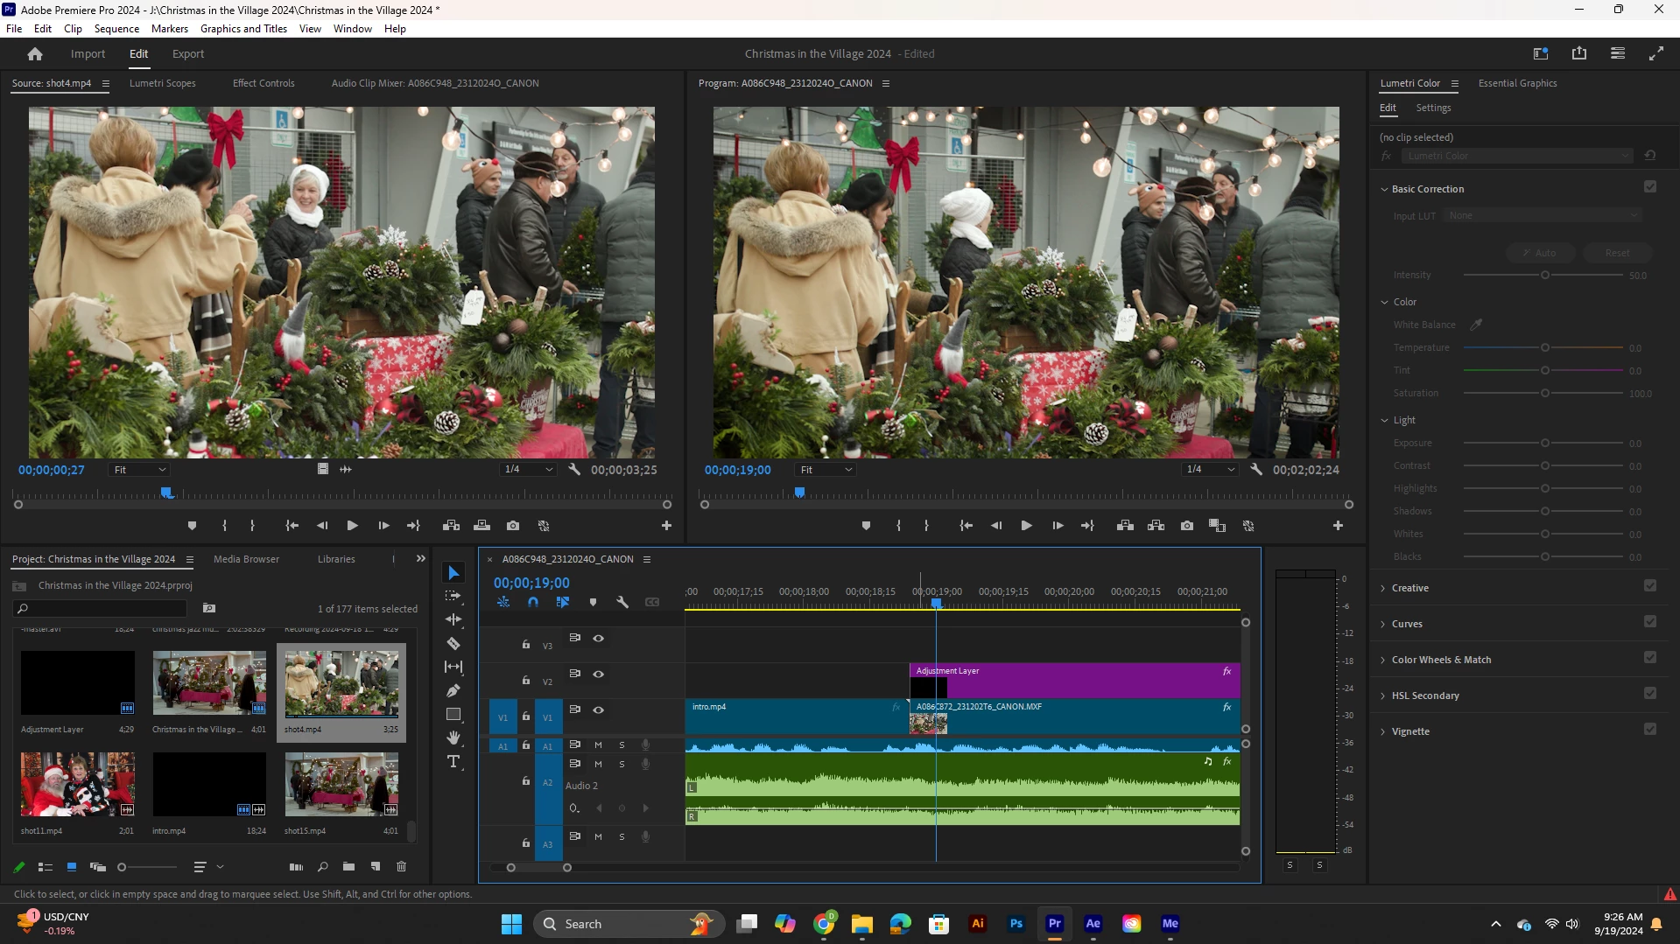Viewport: 1680px width, 944px height.
Task: Disable the Basic Correction checkbox
Action: coord(1650,187)
